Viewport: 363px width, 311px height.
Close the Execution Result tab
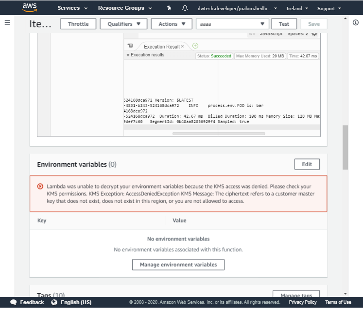(182, 46)
